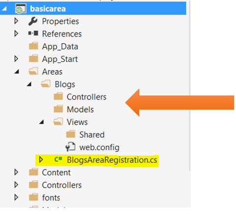Expand the References node arrow

pyautogui.click(x=16, y=34)
